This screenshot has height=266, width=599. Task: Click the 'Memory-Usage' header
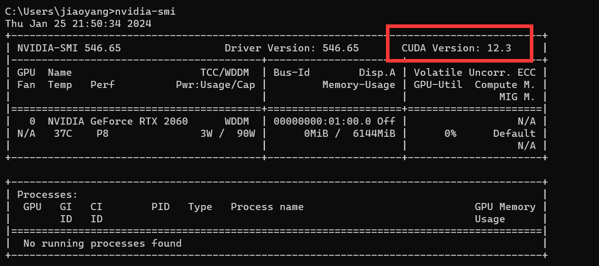(358, 85)
